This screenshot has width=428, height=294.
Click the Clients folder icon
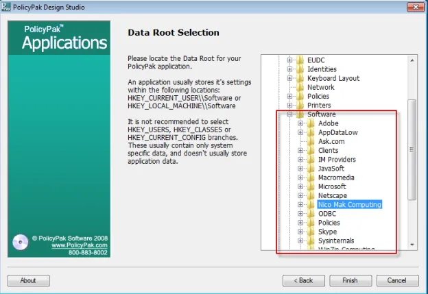pyautogui.click(x=311, y=150)
